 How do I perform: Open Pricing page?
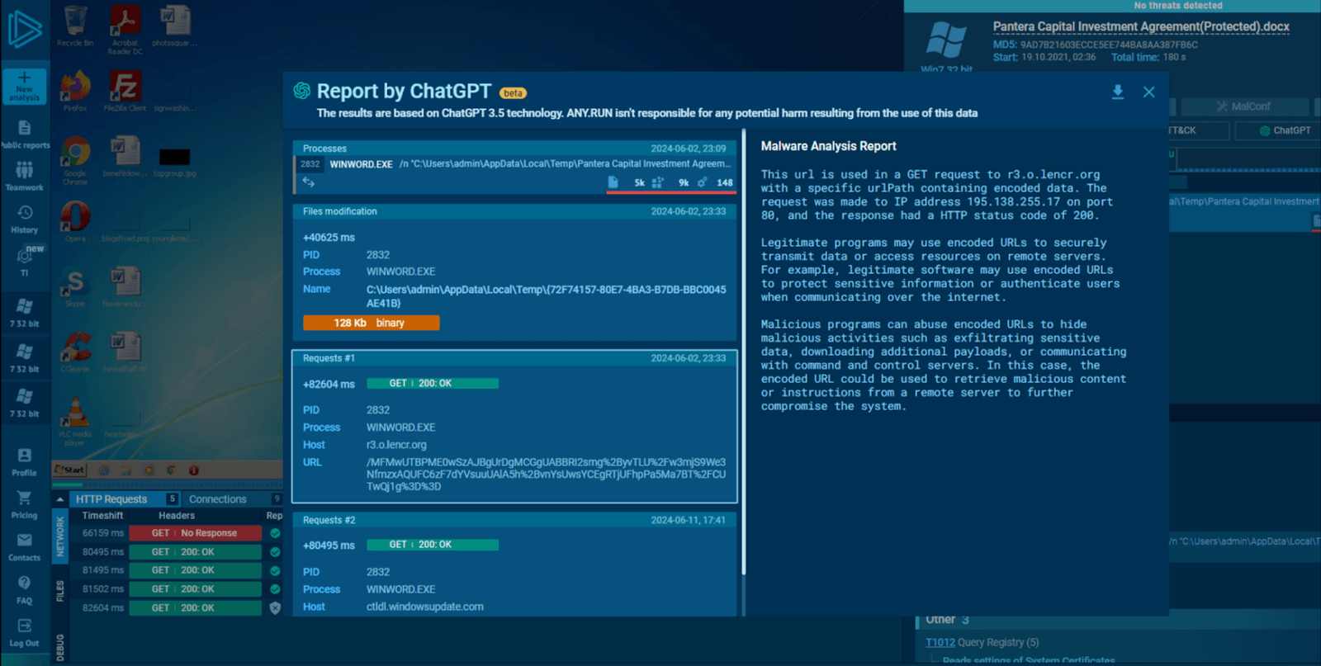[x=25, y=504]
